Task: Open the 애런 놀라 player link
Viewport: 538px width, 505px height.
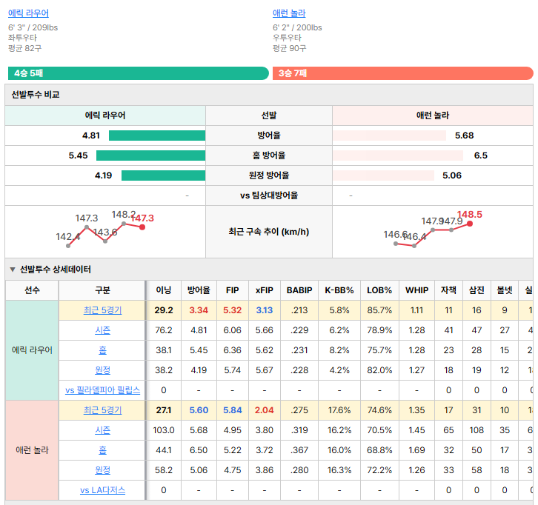Action: coord(289,13)
